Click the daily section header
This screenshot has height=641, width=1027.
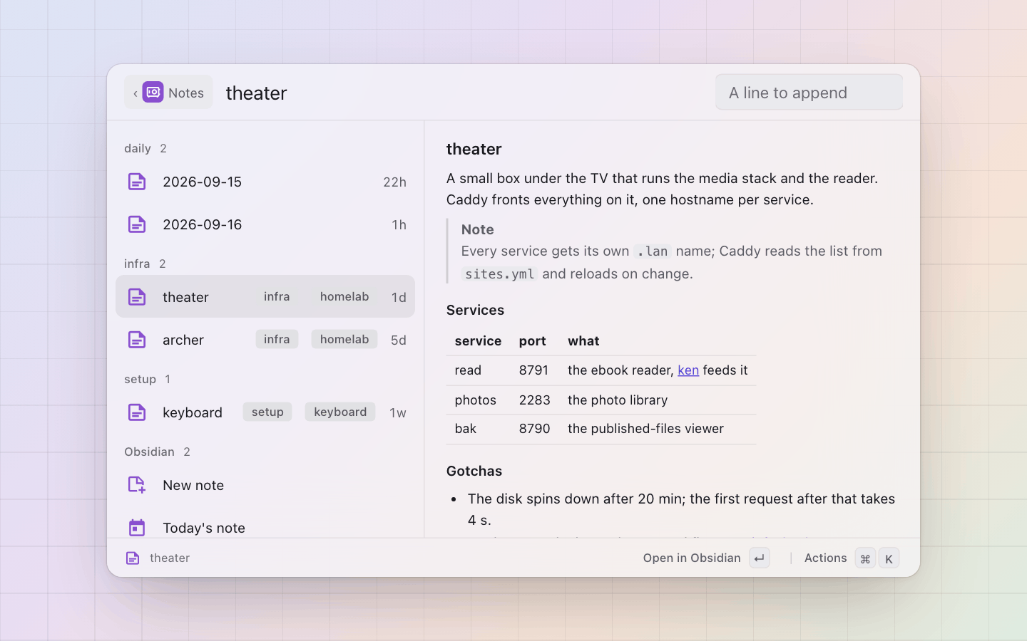tap(145, 148)
